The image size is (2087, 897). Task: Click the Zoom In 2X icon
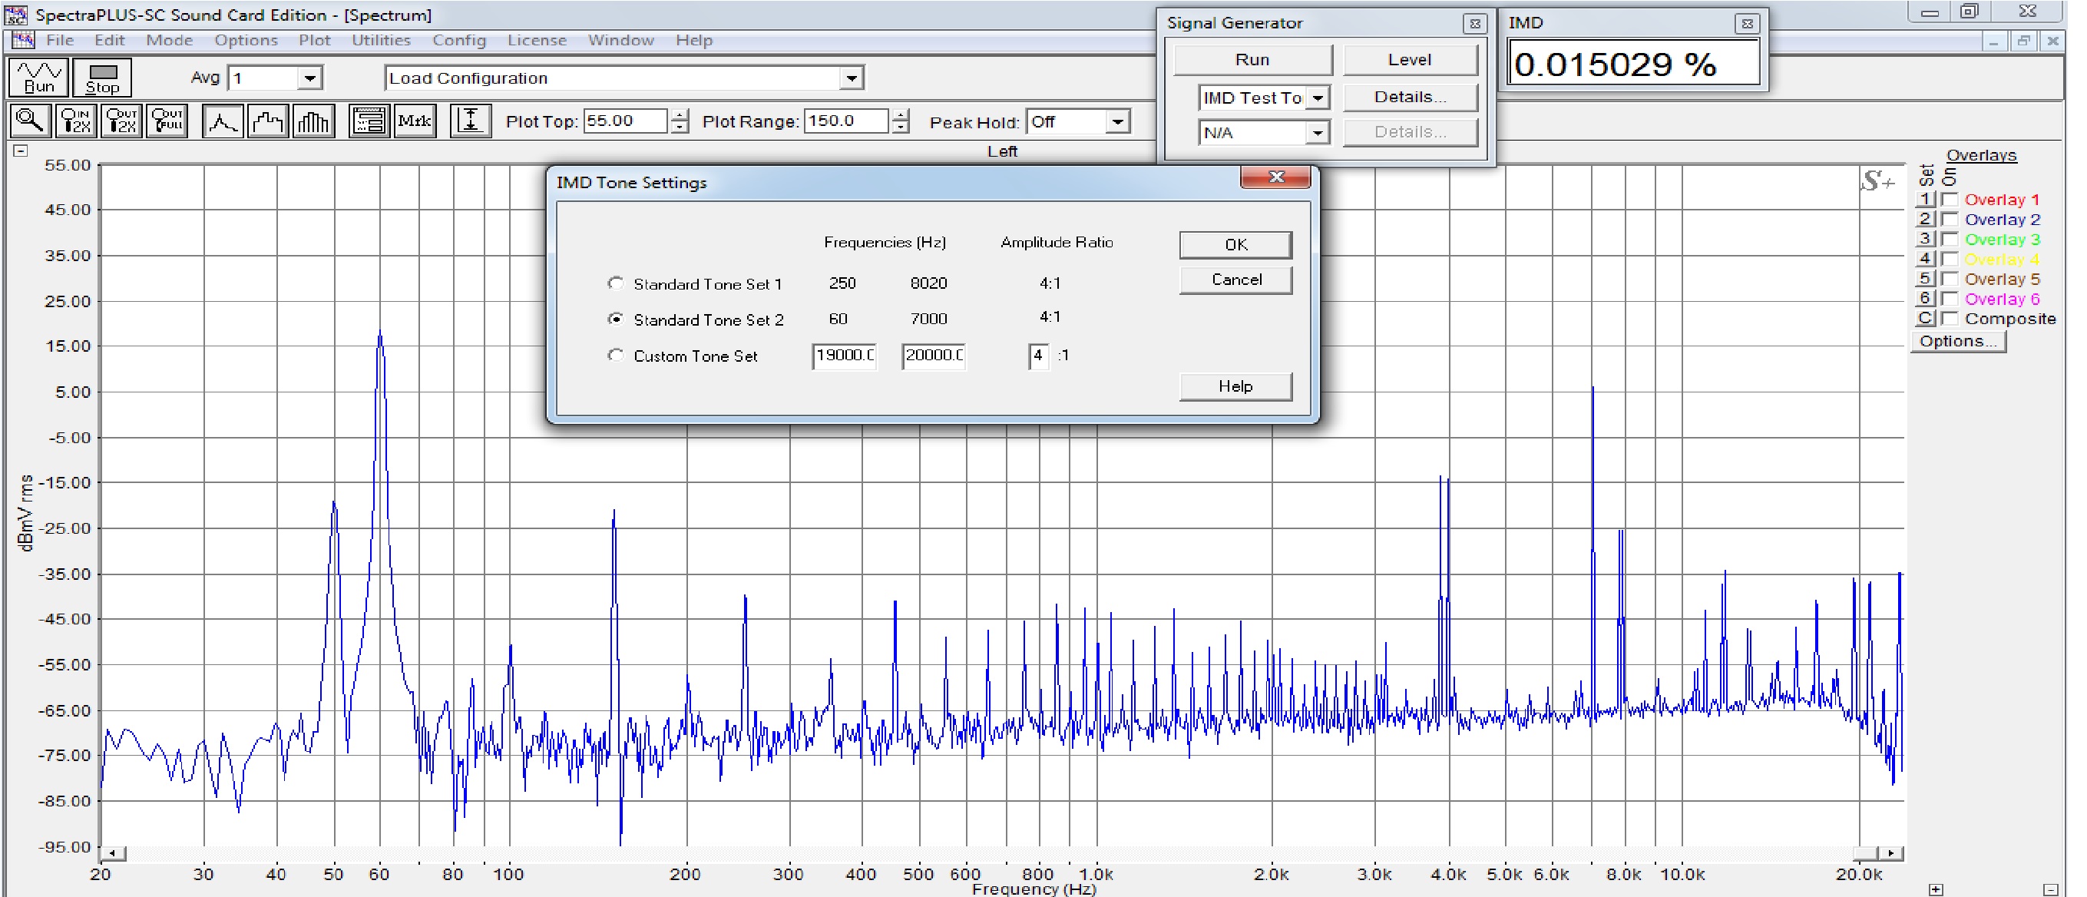coord(76,121)
